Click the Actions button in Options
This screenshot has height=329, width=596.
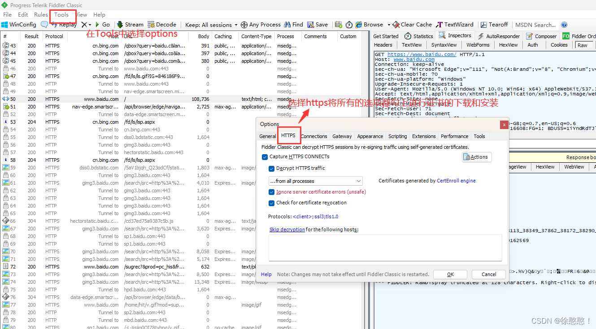click(477, 157)
